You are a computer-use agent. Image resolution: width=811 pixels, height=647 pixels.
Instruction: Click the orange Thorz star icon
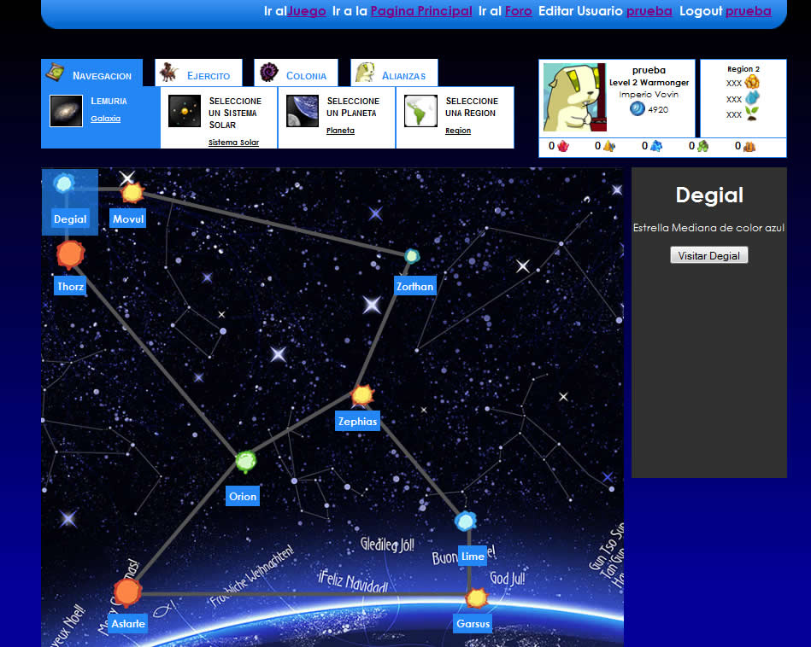[x=68, y=254]
